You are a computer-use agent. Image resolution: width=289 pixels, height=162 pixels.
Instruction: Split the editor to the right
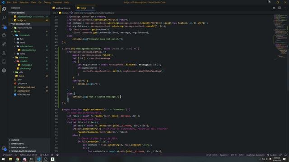pos(280,8)
